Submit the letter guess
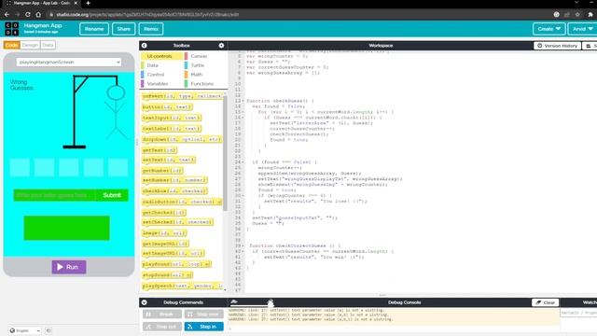The image size is (597, 336). pos(112,195)
